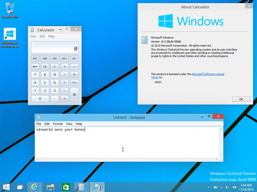Launch Internet Explorer from the taskbar

pos(35,186)
